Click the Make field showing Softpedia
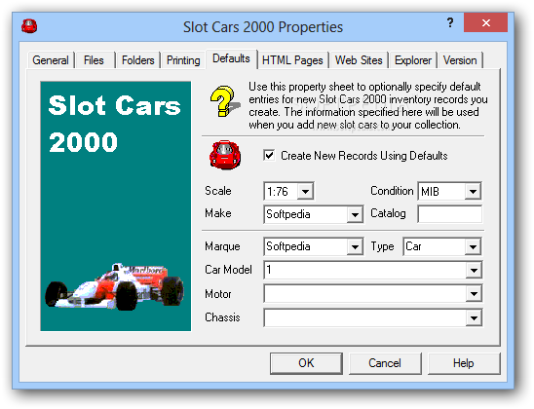The width and height of the screenshot is (534, 409). point(306,214)
